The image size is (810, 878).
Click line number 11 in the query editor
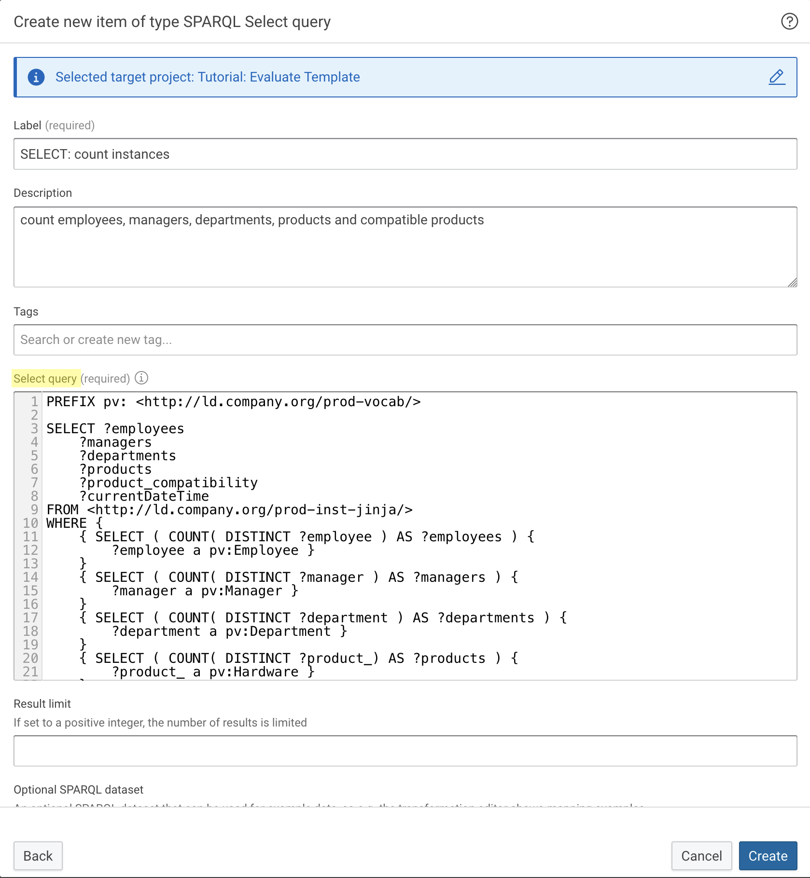pos(30,536)
